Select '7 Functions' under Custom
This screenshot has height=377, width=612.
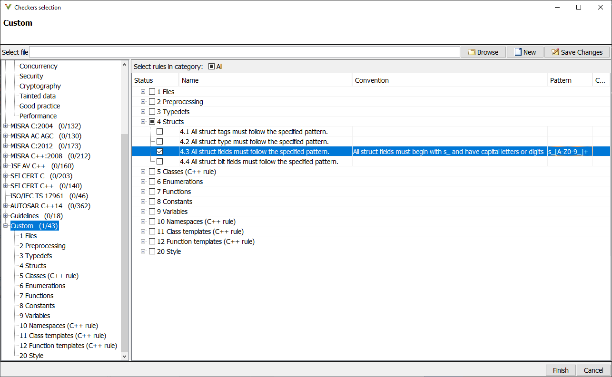coord(37,295)
